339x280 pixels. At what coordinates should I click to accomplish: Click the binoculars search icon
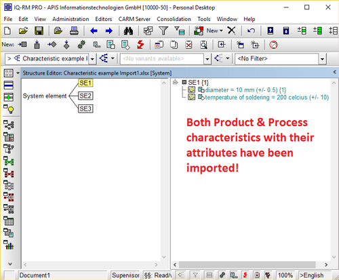coord(128,31)
